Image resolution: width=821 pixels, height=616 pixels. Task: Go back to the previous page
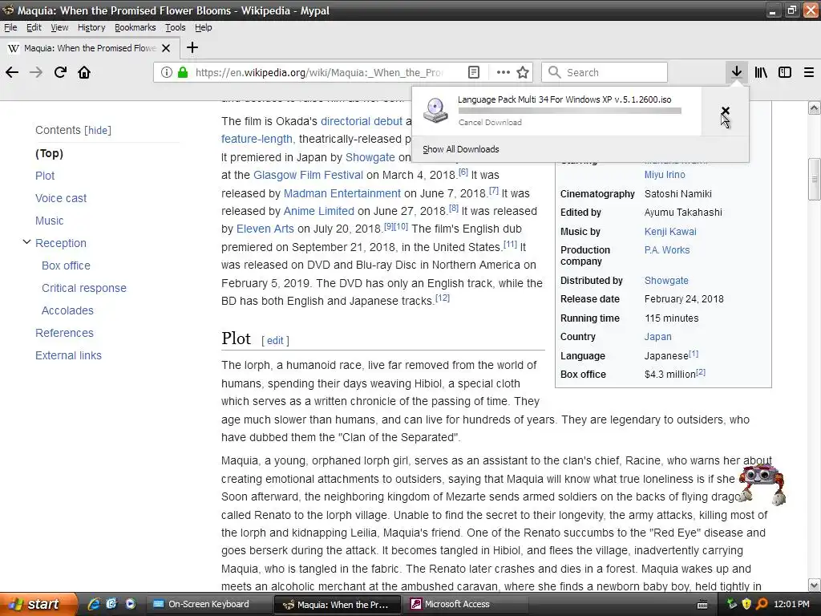coord(12,72)
